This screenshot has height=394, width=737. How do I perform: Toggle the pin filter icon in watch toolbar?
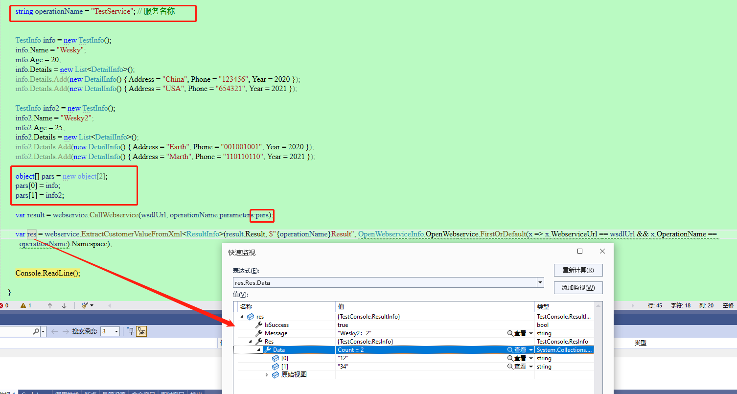[x=130, y=331]
